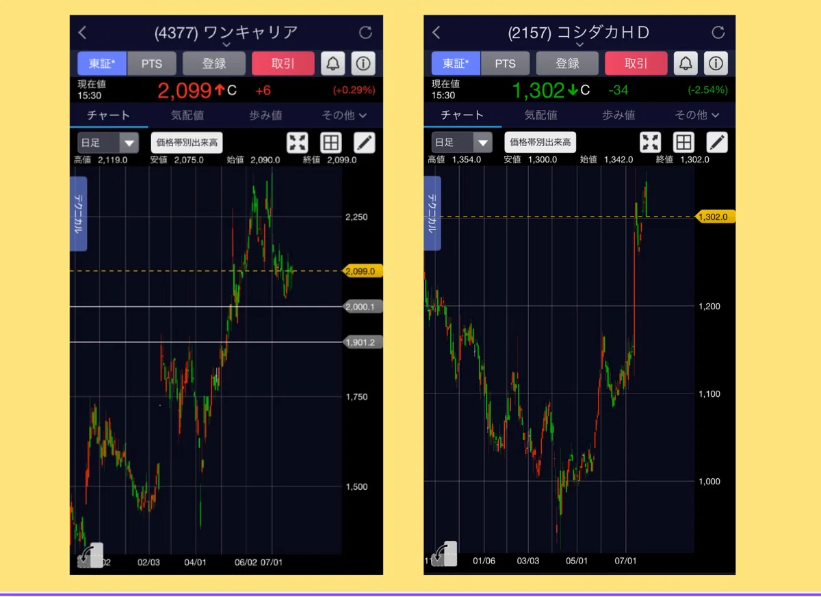Switch to 気配値 tab on コシダカHD
The image size is (821, 597).
pyautogui.click(x=540, y=115)
